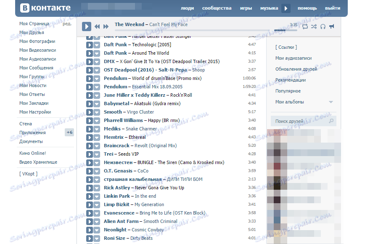Click the headphones icon in player
Viewport: 365px width, 244px height.
(x=323, y=27)
